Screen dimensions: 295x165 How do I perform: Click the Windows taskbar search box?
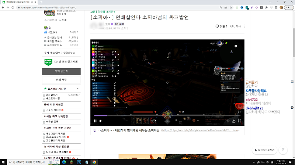[x=34, y=162]
